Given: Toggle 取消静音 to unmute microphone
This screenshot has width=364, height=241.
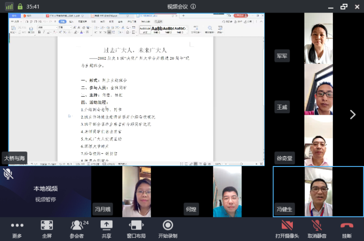Looking at the screenshot, I should [x=317, y=229].
